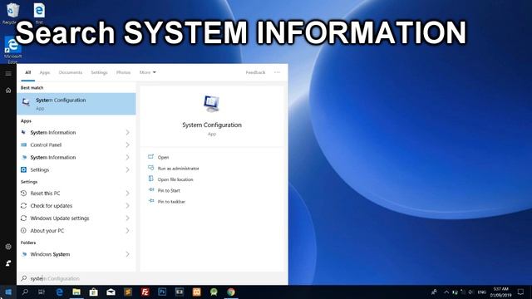
Task: Click the taskbar search magnifier icon
Action: pyautogui.click(x=25, y=292)
